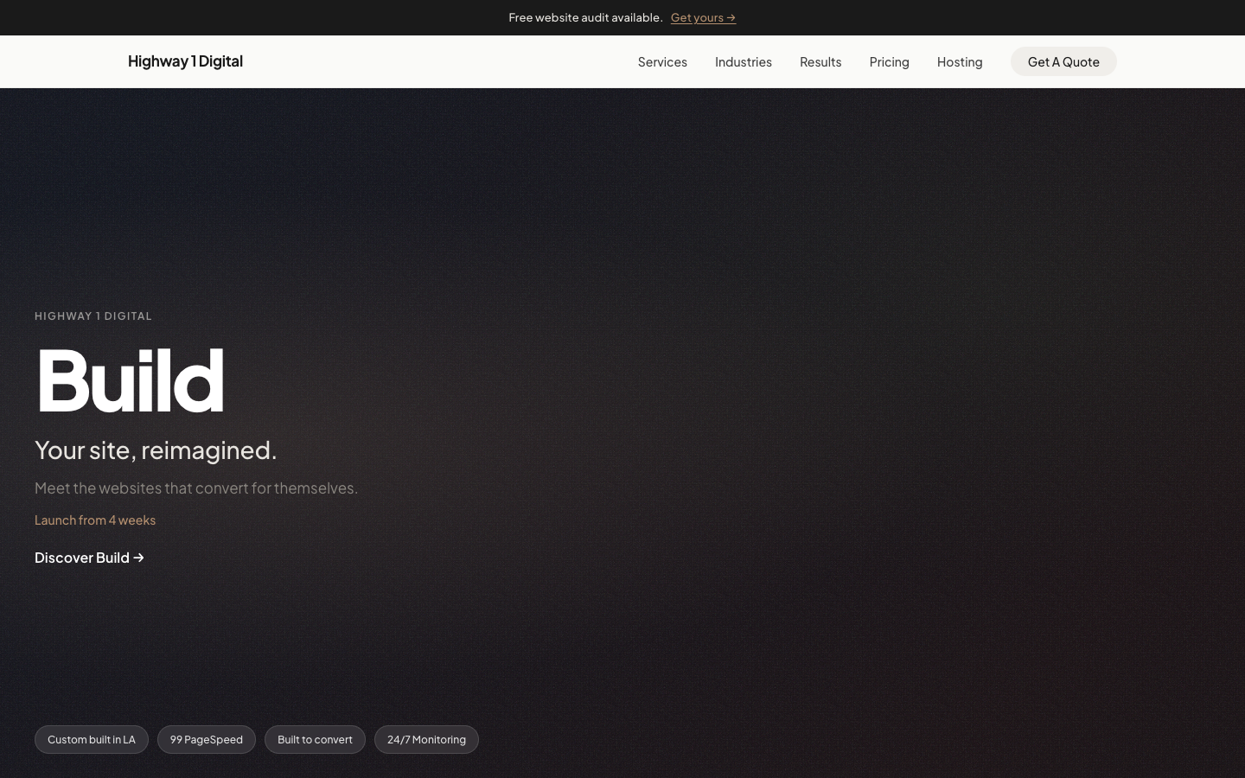Viewport: 1245px width, 778px height.
Task: Click the Get A Quote button
Action: pyautogui.click(x=1063, y=61)
